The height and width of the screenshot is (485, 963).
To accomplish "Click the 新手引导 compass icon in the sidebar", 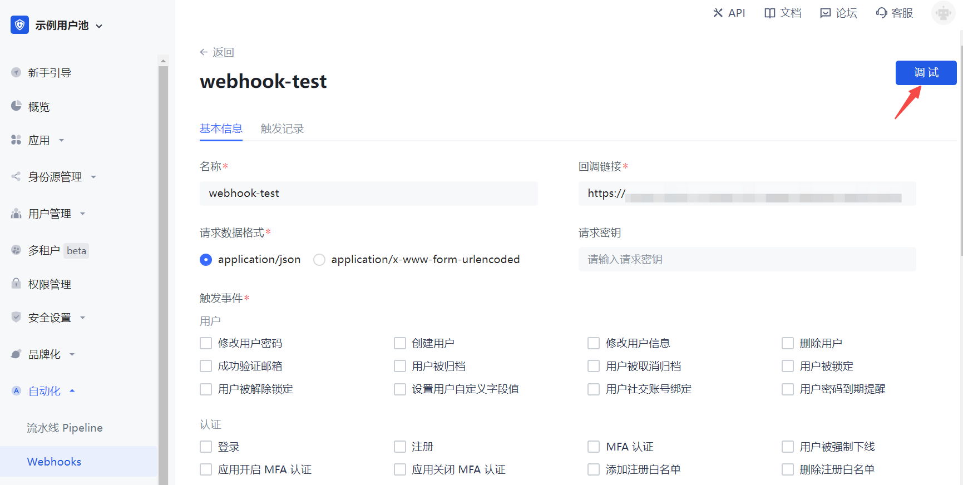I will coord(16,73).
